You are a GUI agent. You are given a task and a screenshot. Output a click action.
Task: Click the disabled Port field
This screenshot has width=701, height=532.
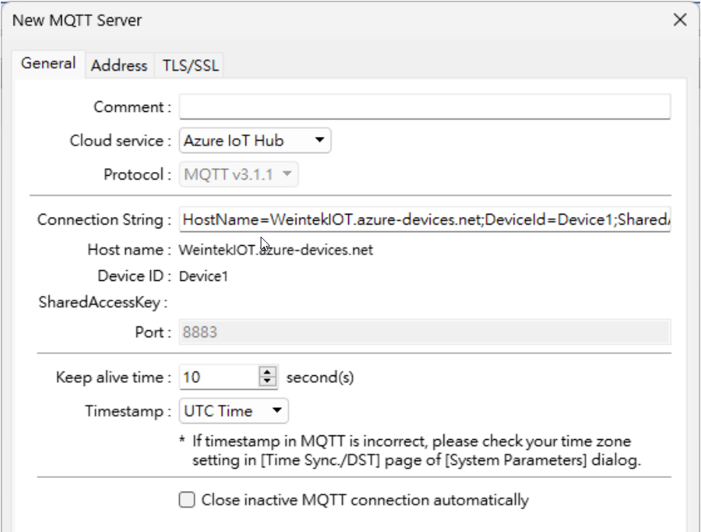coord(424,333)
